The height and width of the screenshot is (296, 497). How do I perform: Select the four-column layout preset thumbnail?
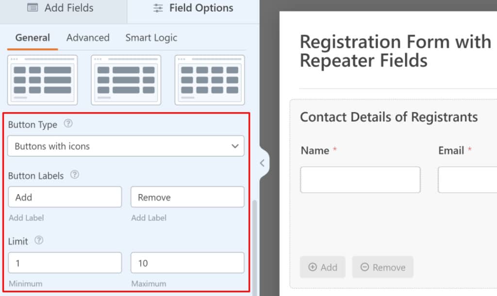tap(210, 80)
